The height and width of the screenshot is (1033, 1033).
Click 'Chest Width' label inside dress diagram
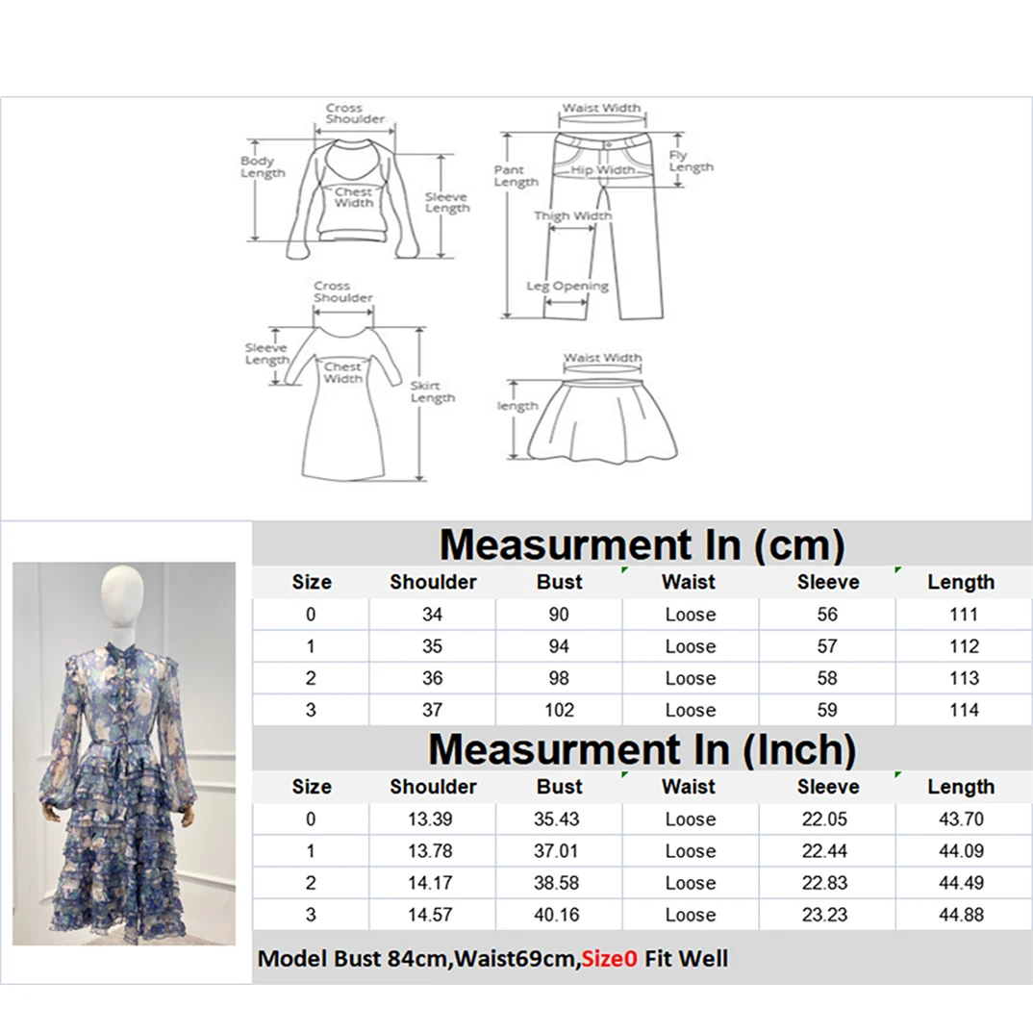[341, 372]
